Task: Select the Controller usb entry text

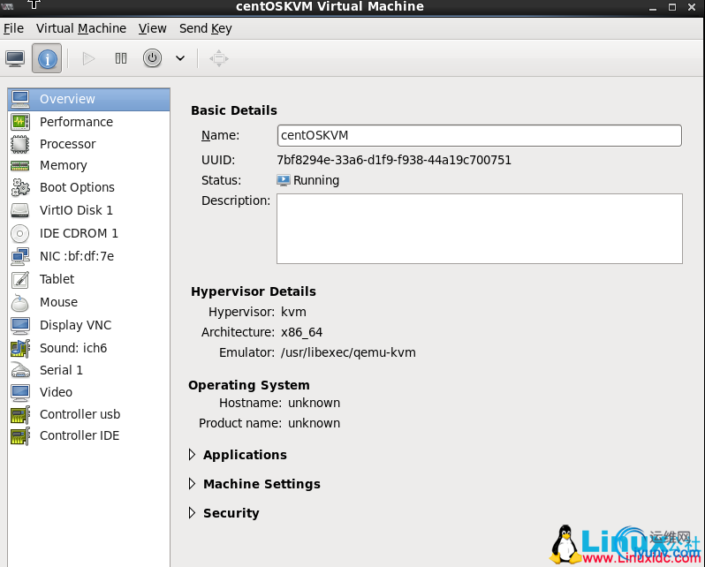Action: (80, 414)
